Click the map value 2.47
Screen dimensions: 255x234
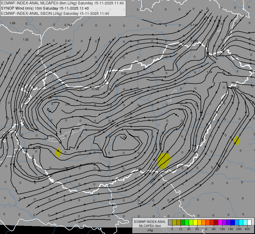click(x=68, y=41)
